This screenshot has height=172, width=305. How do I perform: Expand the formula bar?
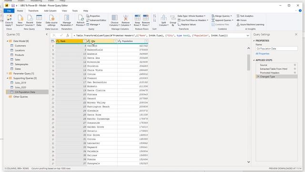tap(248, 35)
